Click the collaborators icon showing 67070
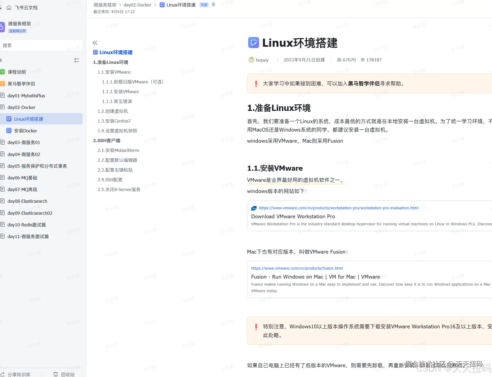This screenshot has height=377, width=492. 339,60
